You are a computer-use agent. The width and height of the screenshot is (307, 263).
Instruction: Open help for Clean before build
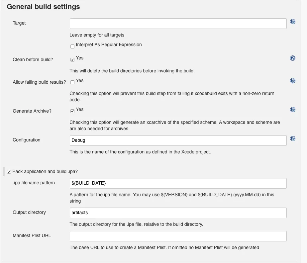pos(292,58)
